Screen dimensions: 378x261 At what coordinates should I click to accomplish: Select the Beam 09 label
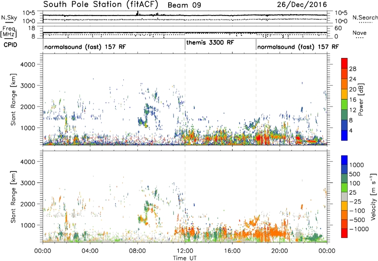pyautogui.click(x=184, y=5)
